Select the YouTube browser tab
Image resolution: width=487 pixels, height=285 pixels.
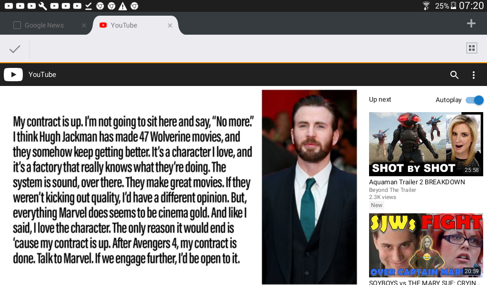(x=135, y=26)
